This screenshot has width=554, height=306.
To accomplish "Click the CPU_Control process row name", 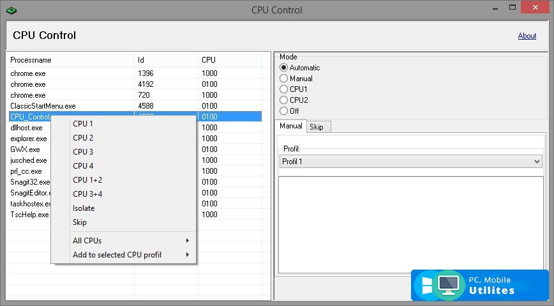I will pyautogui.click(x=30, y=117).
